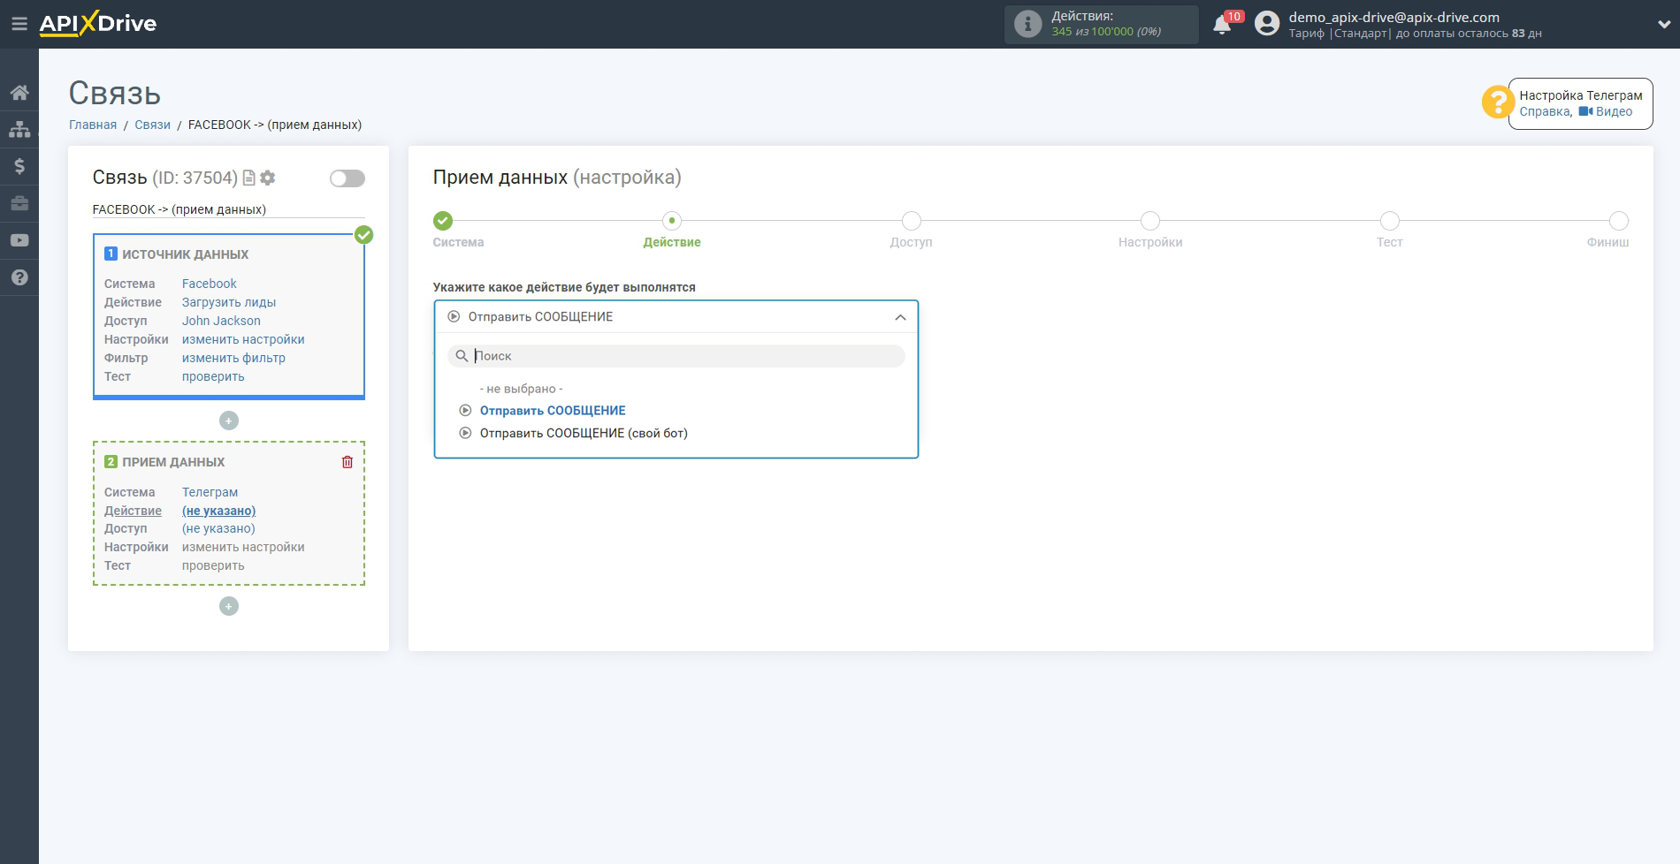This screenshot has height=864, width=1680.
Task: Open the billing dollar sidebar icon
Action: [x=19, y=166]
